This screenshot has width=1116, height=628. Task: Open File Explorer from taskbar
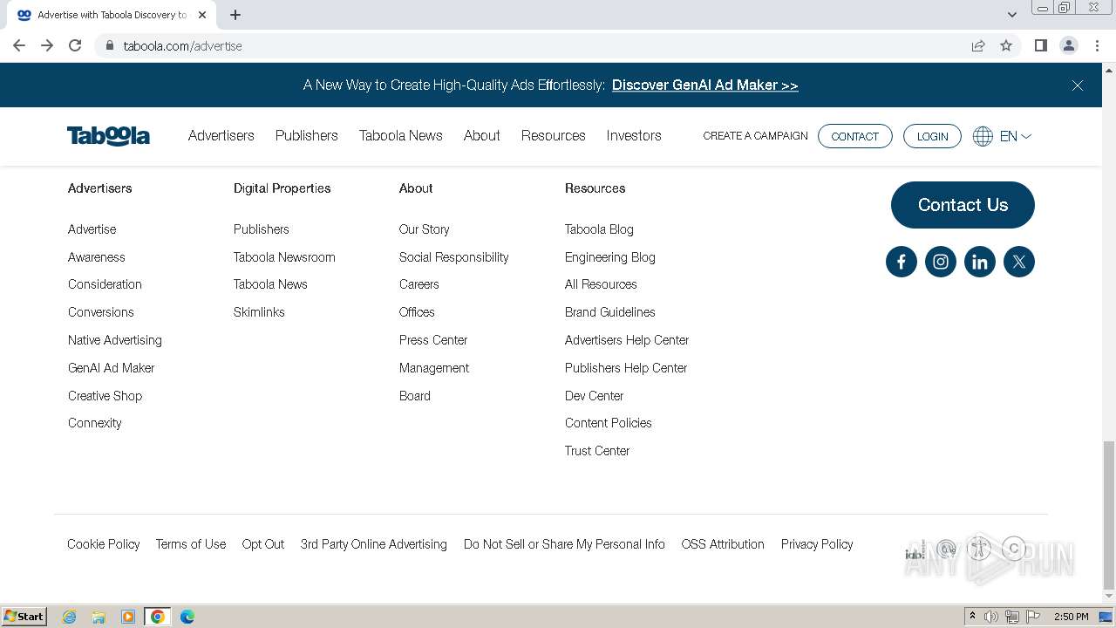99,617
